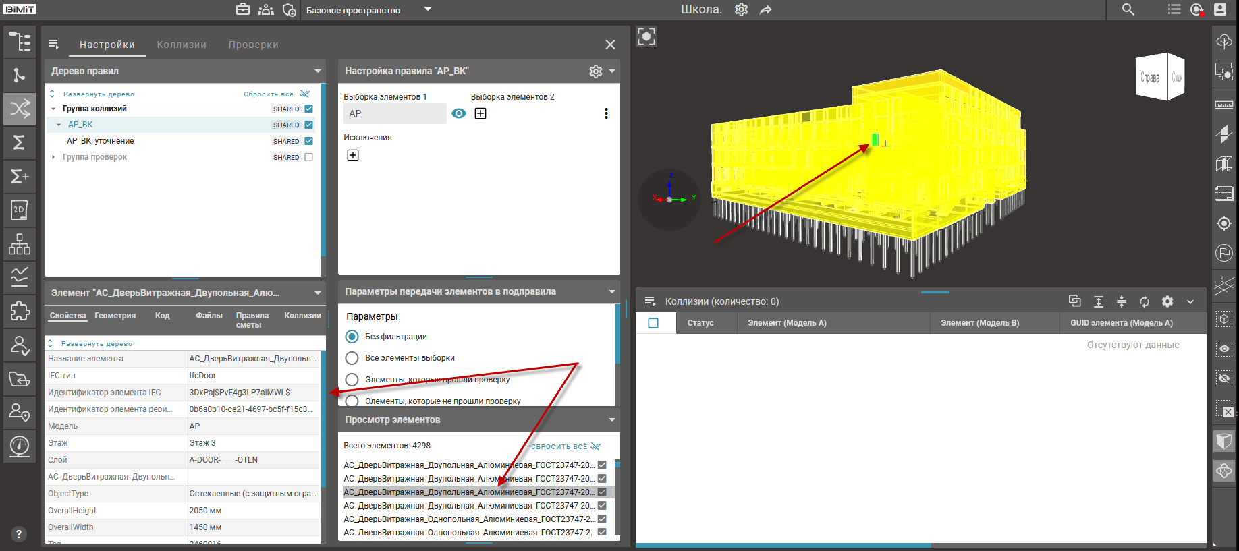1239x551 pixels.
Task: Click the fit-to-view icon in 3D viewport
Action: click(646, 36)
